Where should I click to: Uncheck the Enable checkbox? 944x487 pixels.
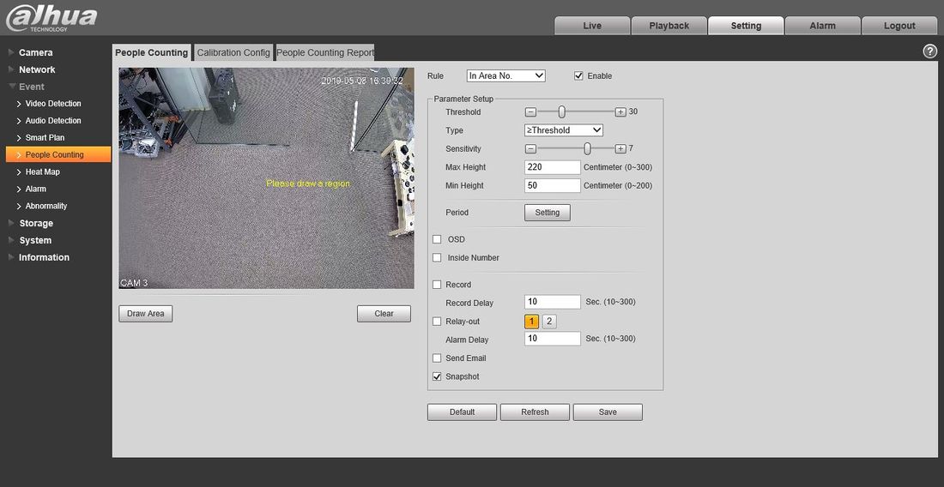click(x=578, y=76)
